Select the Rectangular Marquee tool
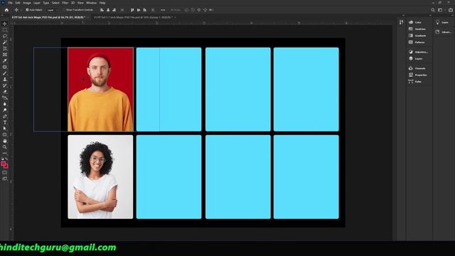Viewport: 455px width, 256px height. click(5, 30)
